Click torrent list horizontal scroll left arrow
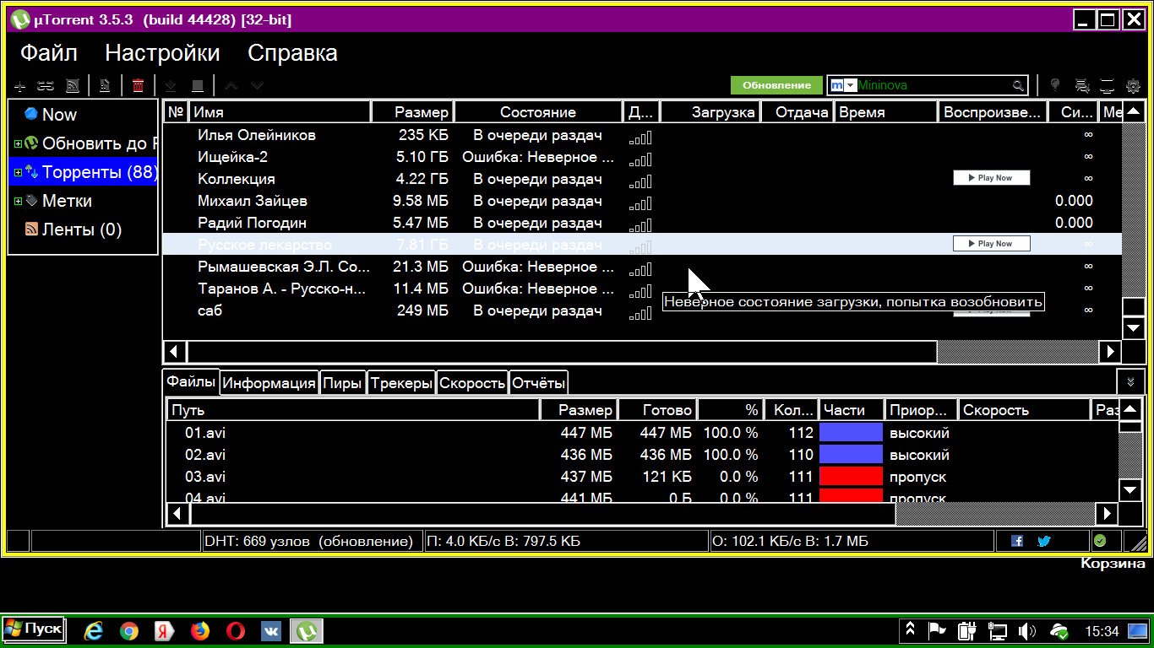The width and height of the screenshot is (1154, 648). 175,352
